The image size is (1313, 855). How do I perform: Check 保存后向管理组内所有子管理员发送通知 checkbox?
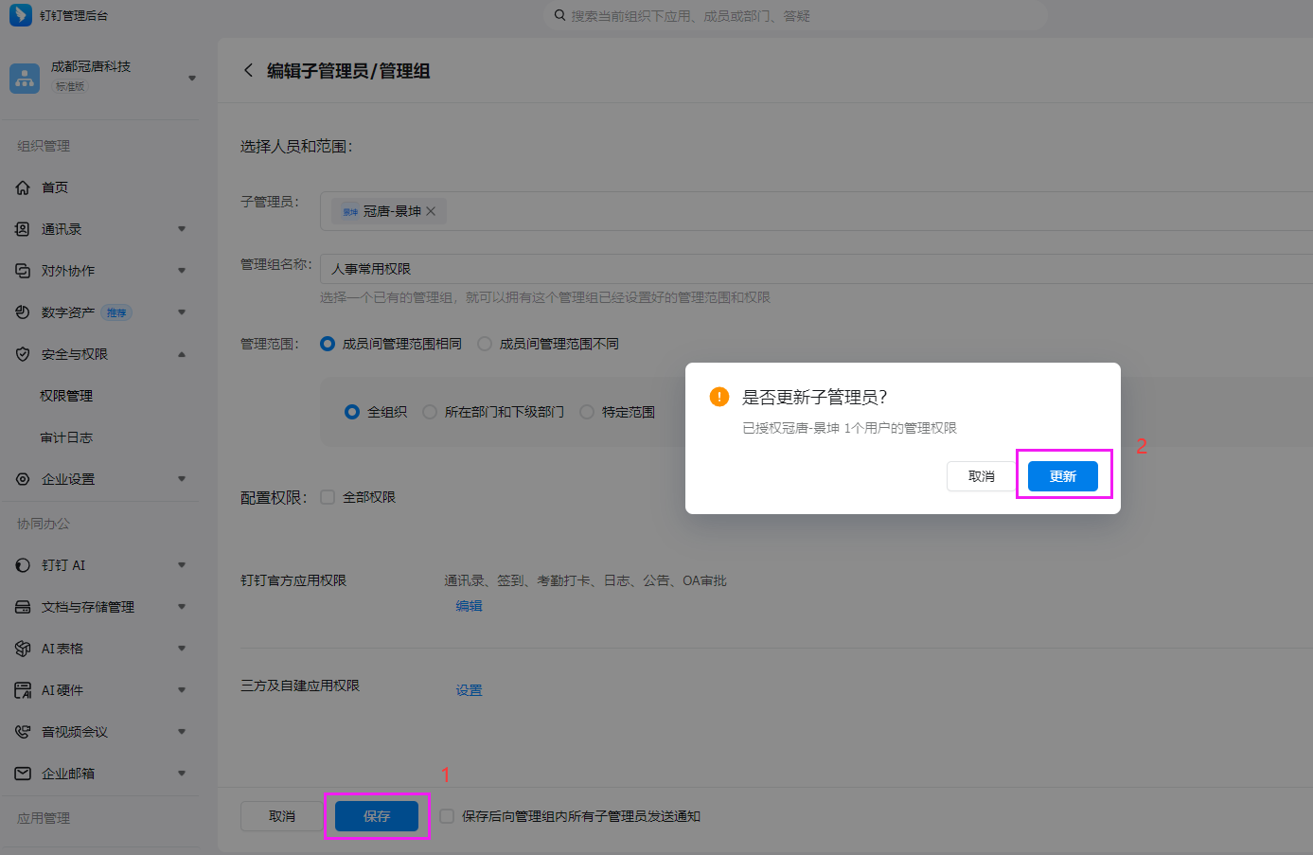(447, 816)
